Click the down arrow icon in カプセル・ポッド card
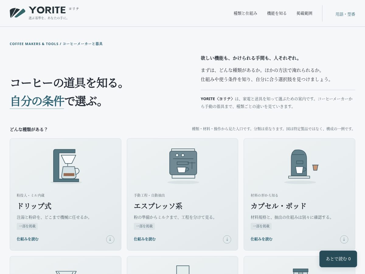Image resolution: width=365 pixels, height=274 pixels. click(x=344, y=239)
